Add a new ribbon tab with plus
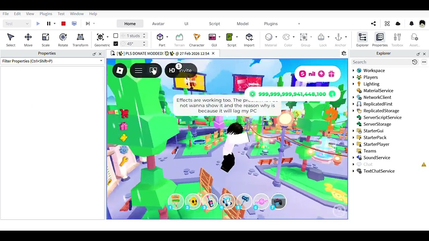Image resolution: width=429 pixels, height=241 pixels. click(299, 24)
